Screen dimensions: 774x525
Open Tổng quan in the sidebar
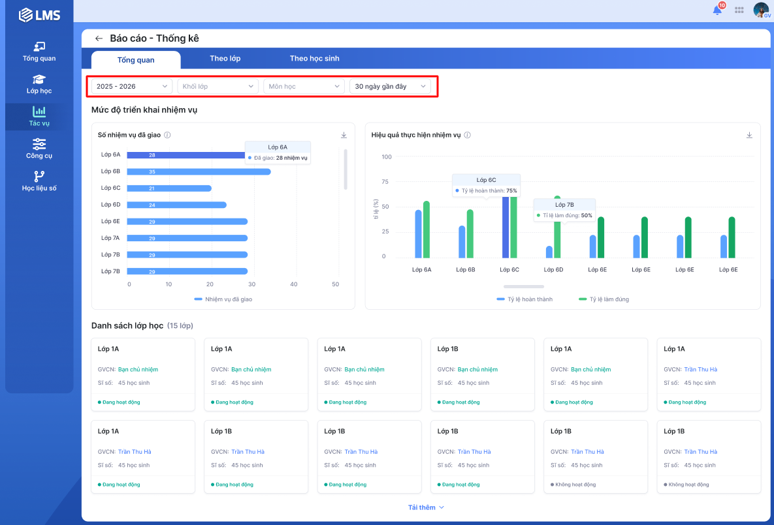(x=39, y=52)
